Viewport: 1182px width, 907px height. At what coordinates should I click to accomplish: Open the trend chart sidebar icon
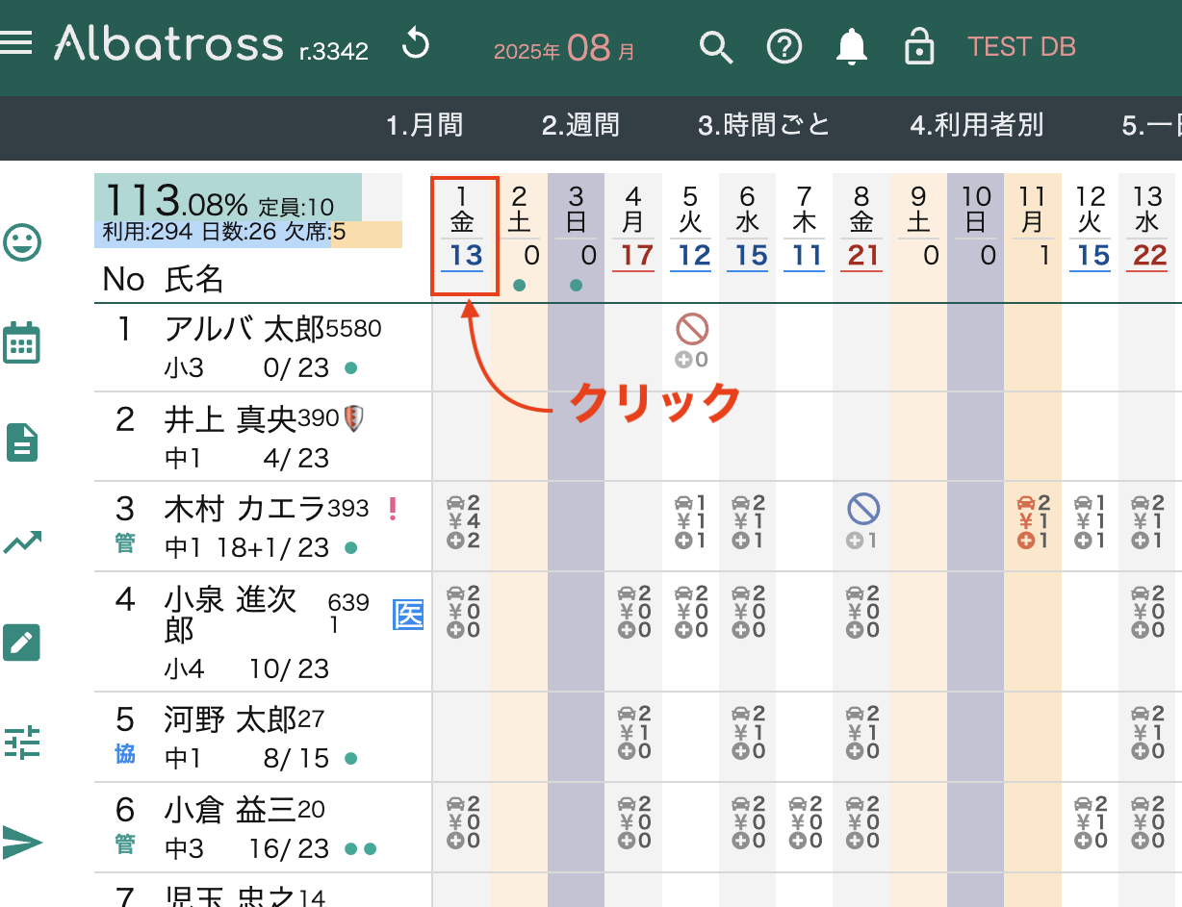pyautogui.click(x=21, y=543)
